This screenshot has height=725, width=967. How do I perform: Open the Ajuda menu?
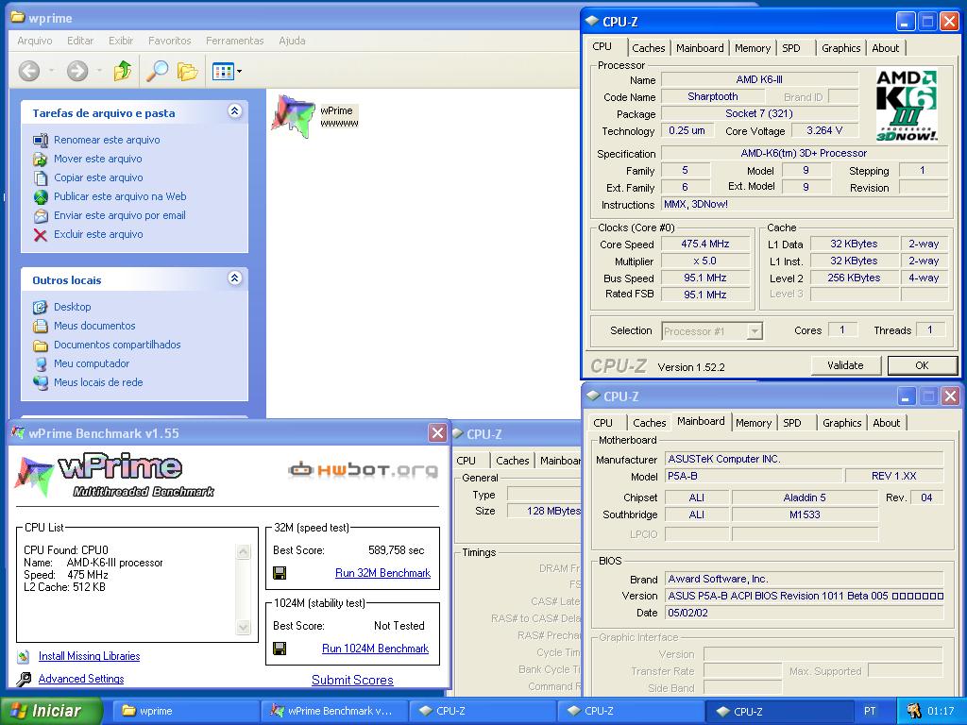point(293,41)
